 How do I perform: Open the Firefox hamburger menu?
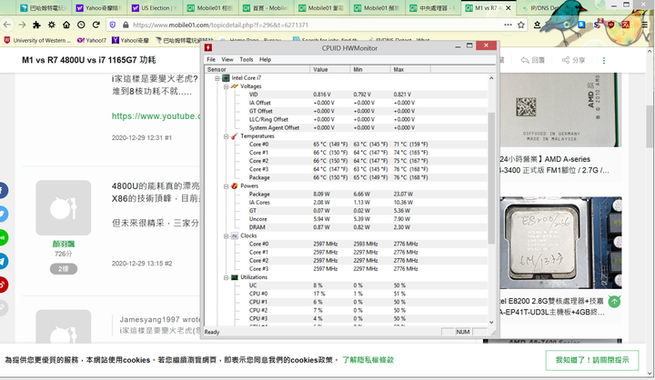point(645,25)
